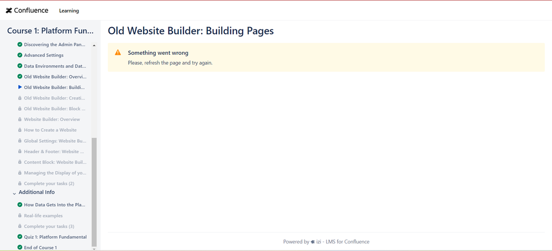Select locked Global Settings: Website Builder lesson
This screenshot has height=251, width=552.
[55, 141]
